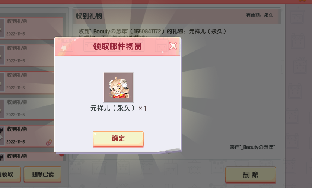
Task: Click the paperclip attachment icon on mail
Action: pyautogui.click(x=49, y=142)
